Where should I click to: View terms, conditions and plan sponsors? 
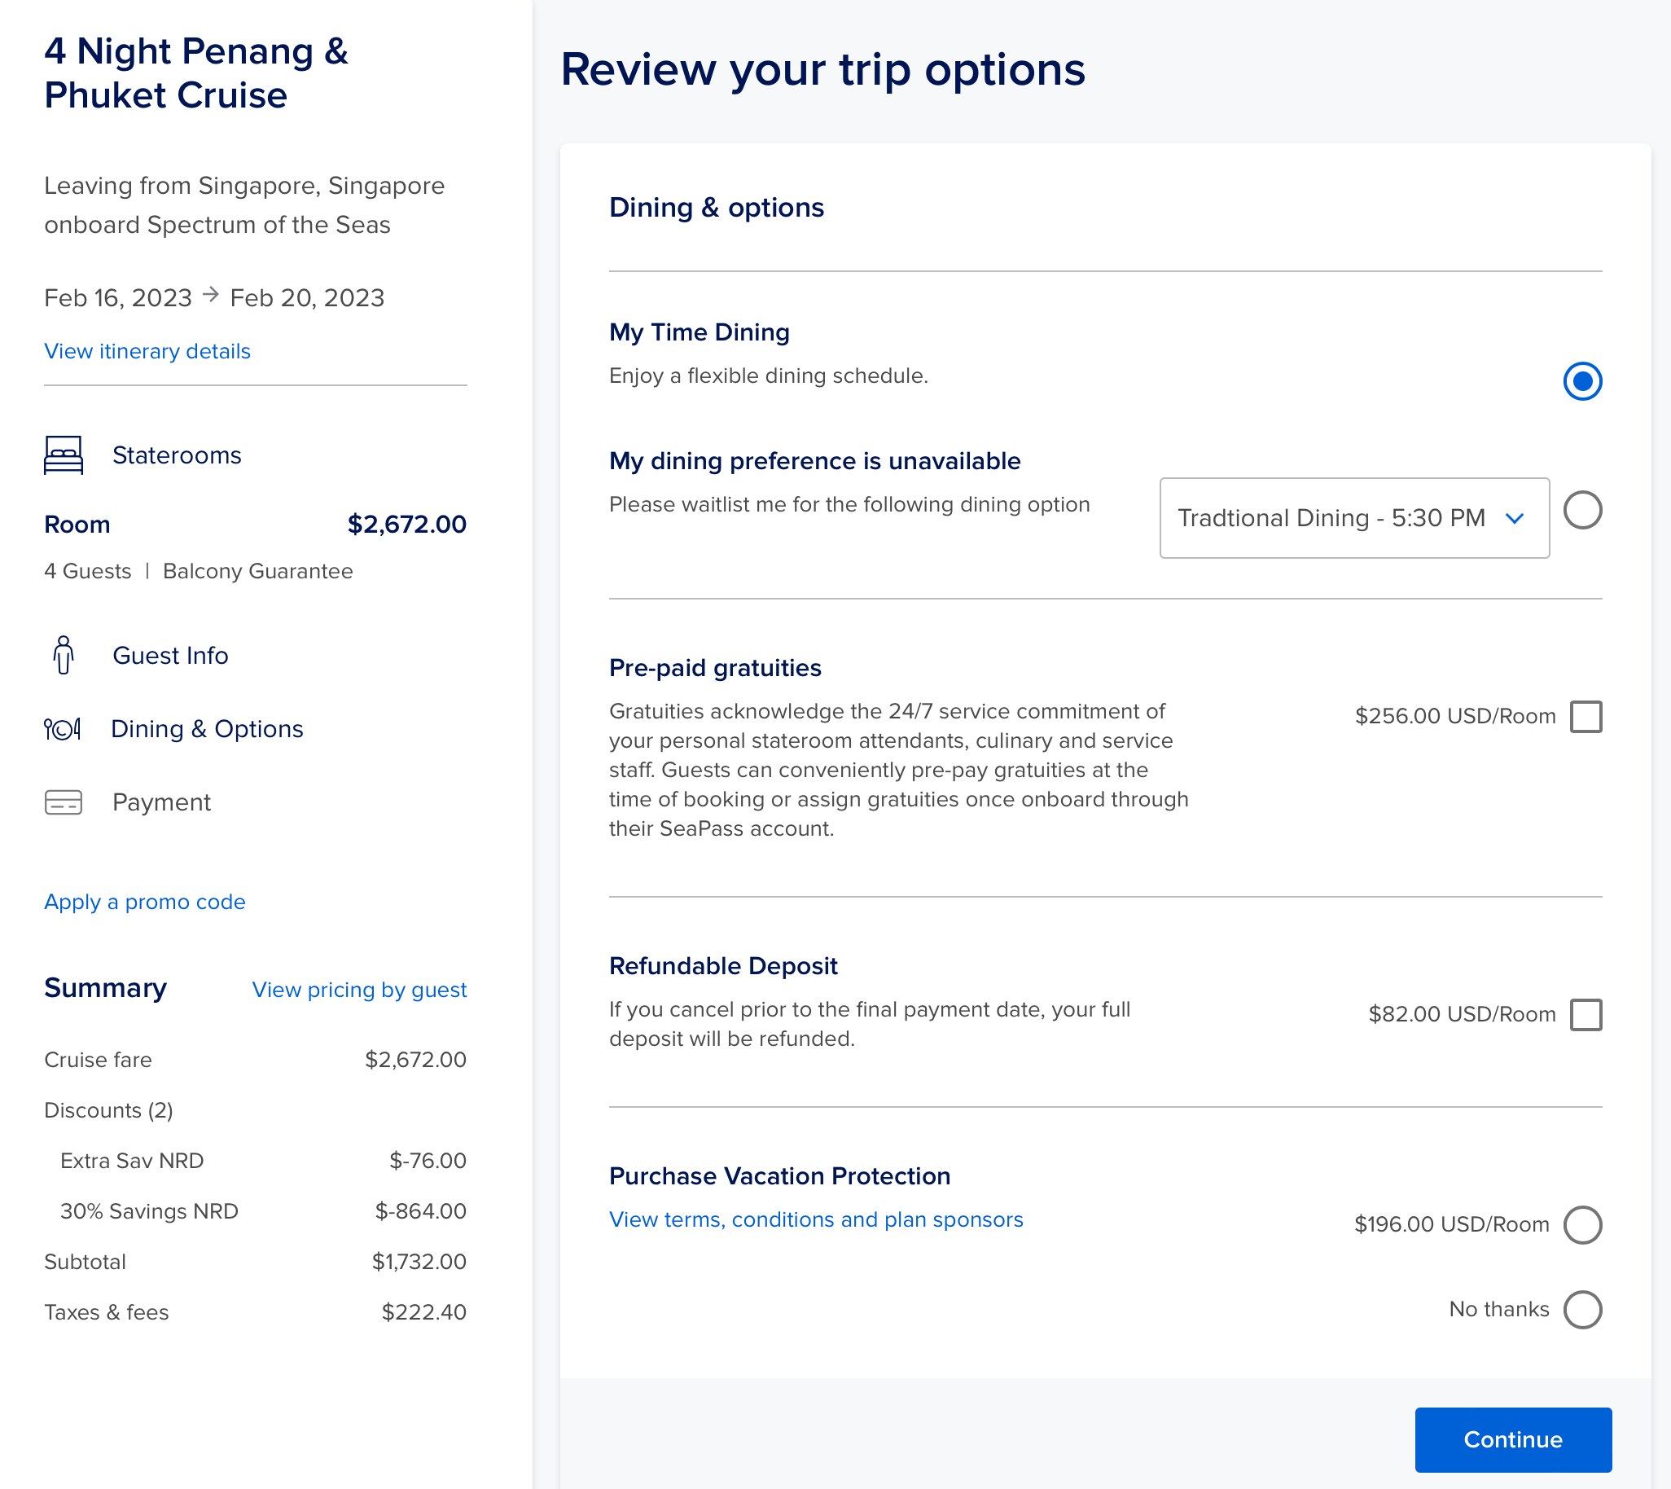pos(815,1219)
